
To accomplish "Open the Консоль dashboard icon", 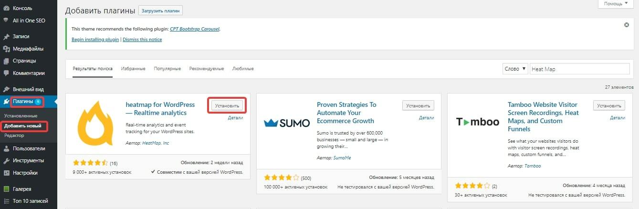I will (6, 8).
